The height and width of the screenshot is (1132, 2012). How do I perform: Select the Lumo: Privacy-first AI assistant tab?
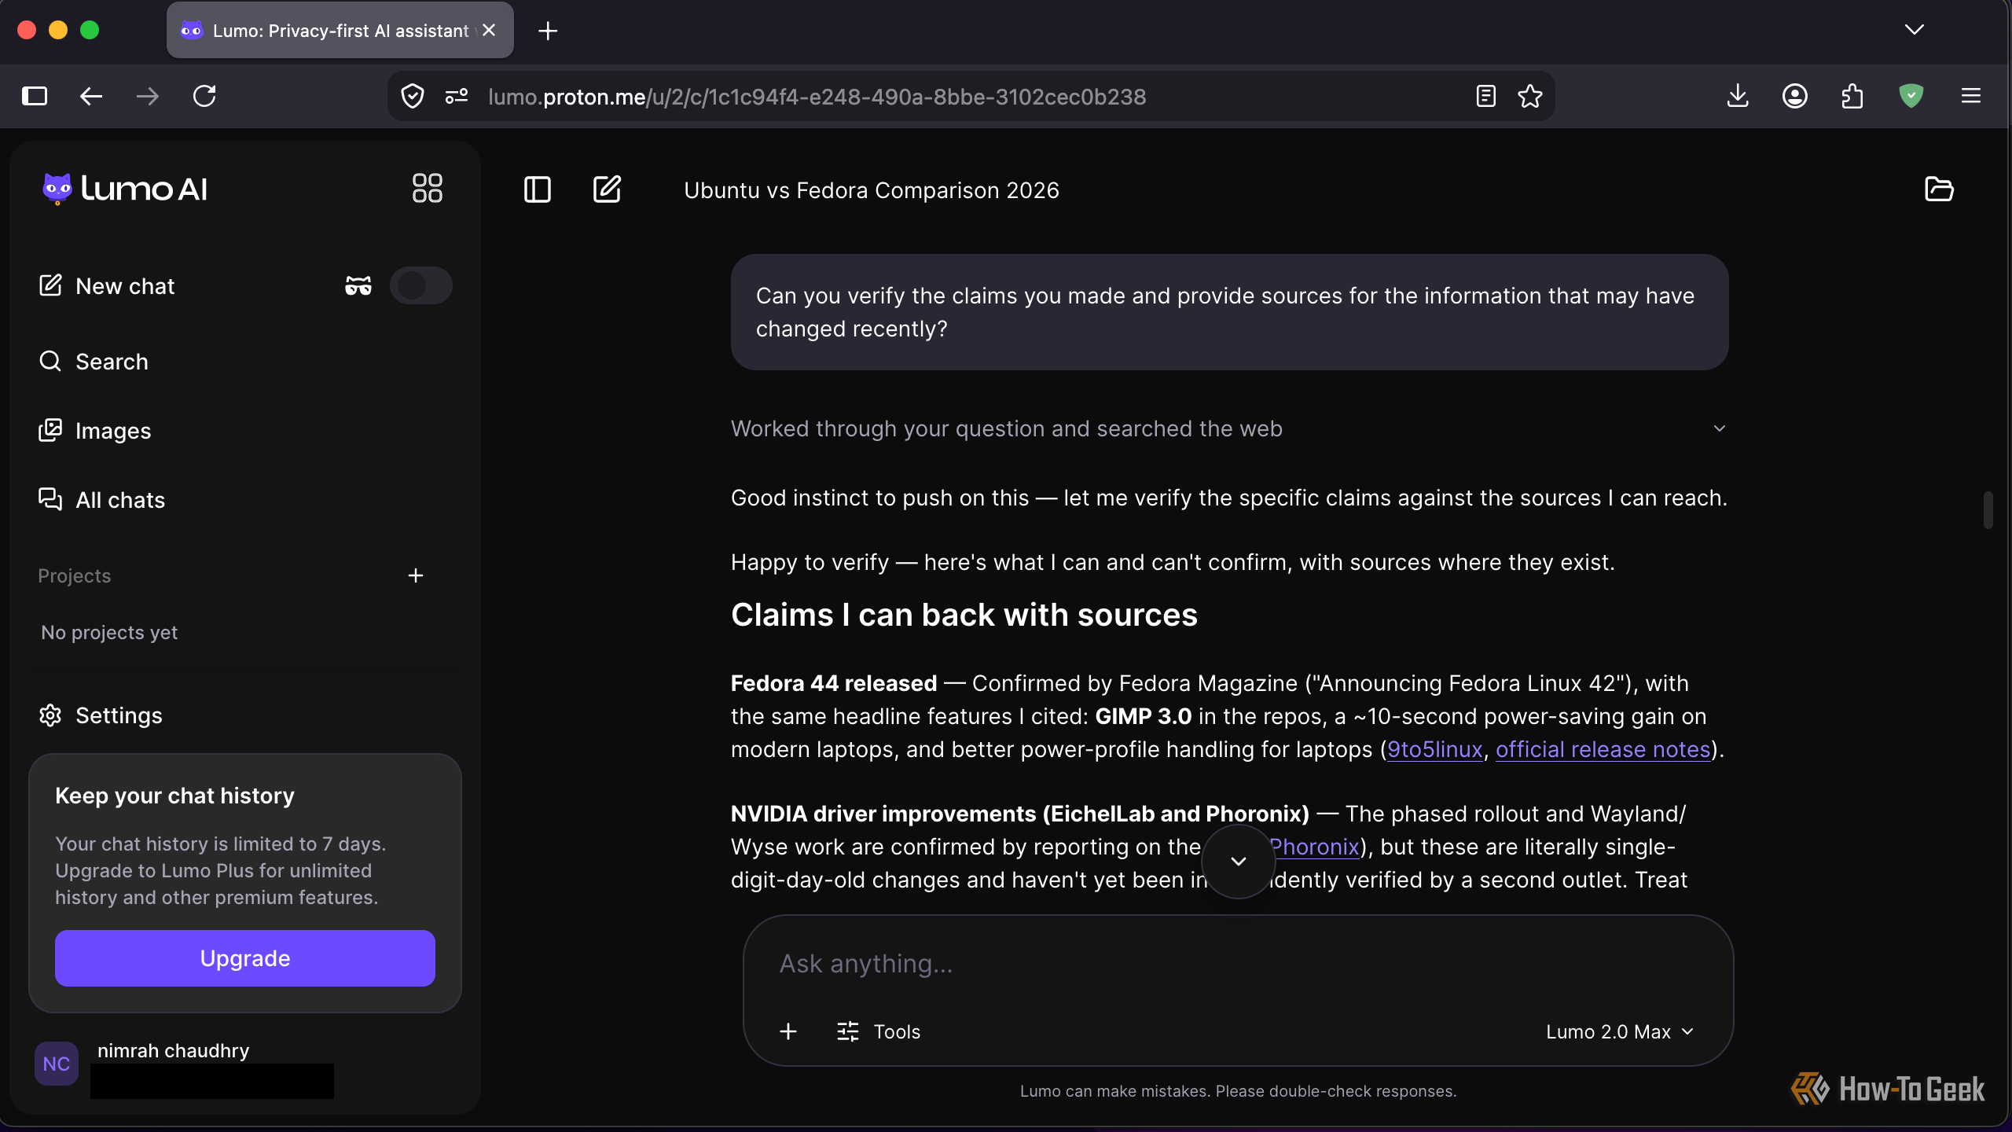[340, 30]
